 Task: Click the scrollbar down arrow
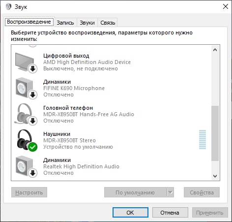(x=215, y=176)
